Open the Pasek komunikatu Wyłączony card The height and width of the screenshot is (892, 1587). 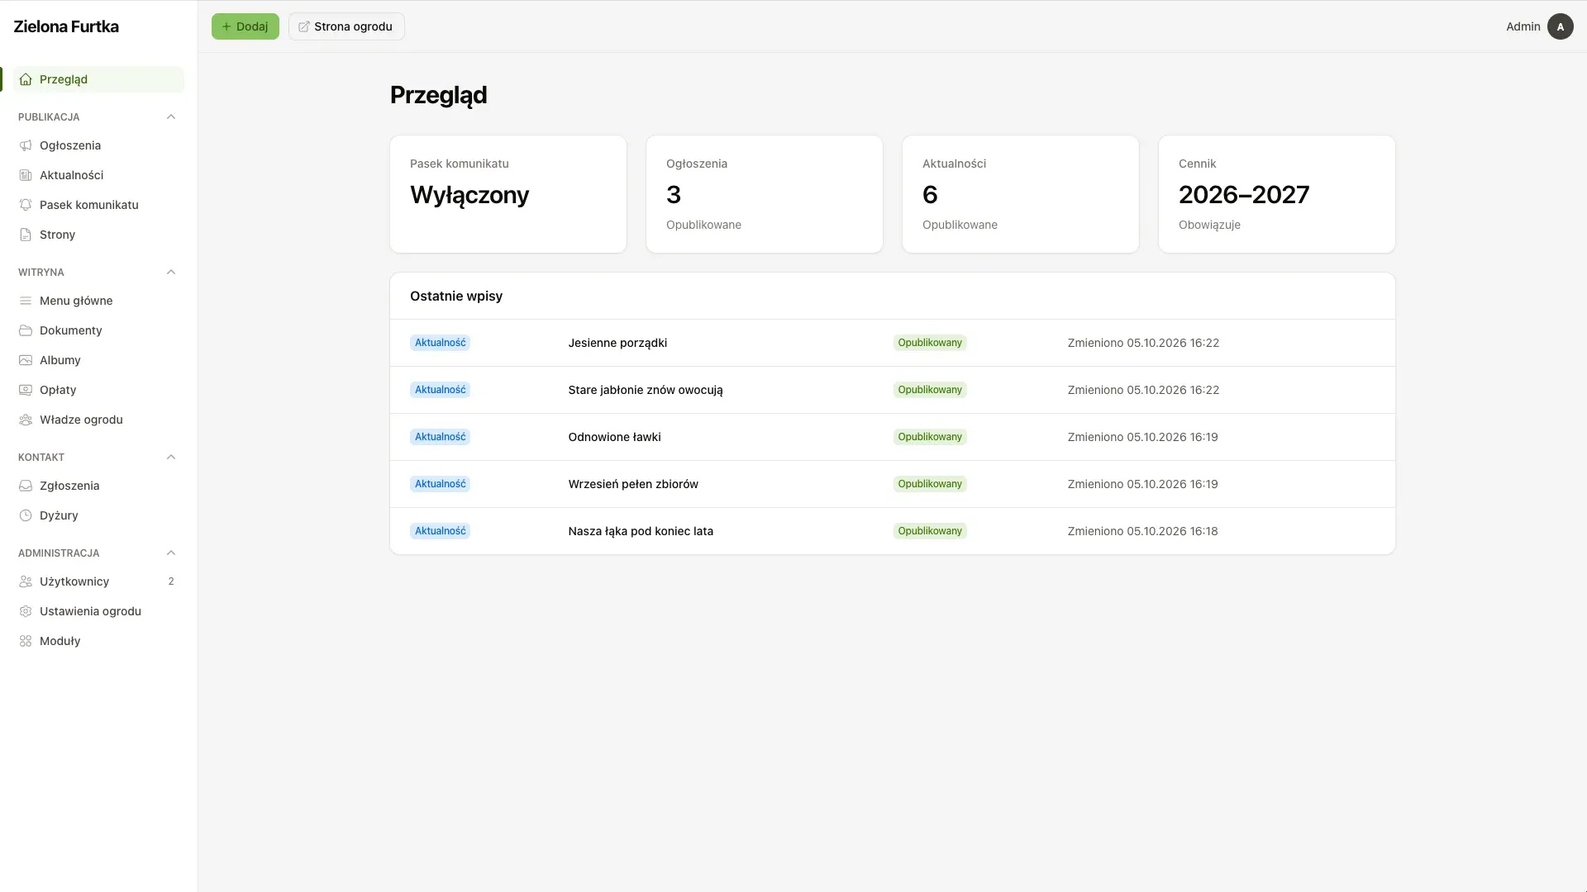pos(508,194)
